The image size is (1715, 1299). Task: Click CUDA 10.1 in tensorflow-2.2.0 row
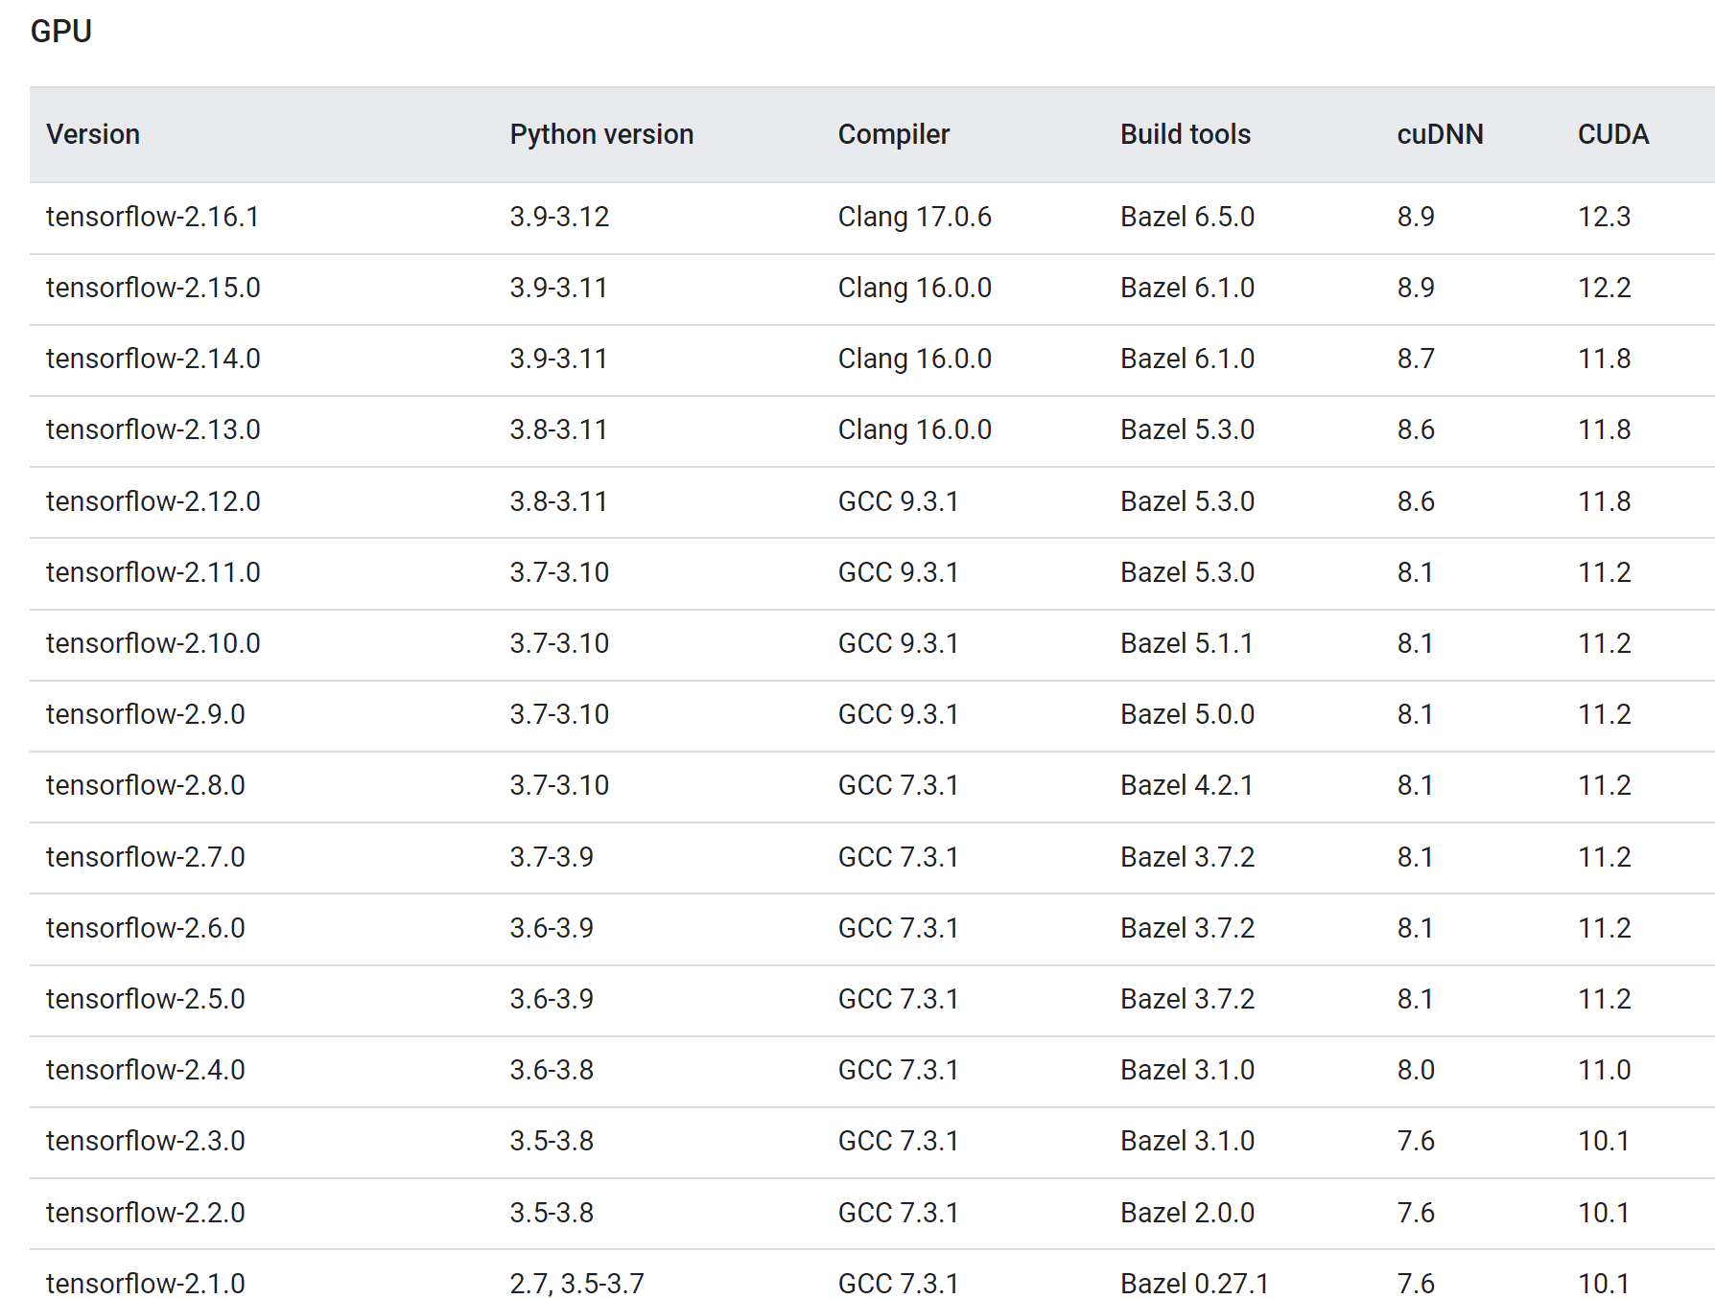click(x=1604, y=1213)
